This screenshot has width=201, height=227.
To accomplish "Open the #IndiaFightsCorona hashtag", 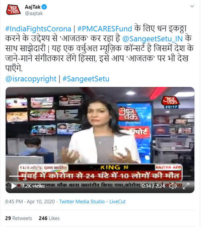I will pos(38,29).
